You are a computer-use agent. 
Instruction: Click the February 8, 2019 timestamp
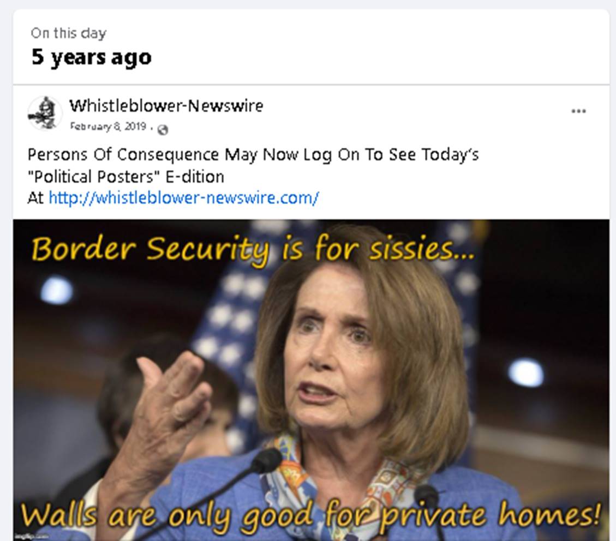(108, 127)
